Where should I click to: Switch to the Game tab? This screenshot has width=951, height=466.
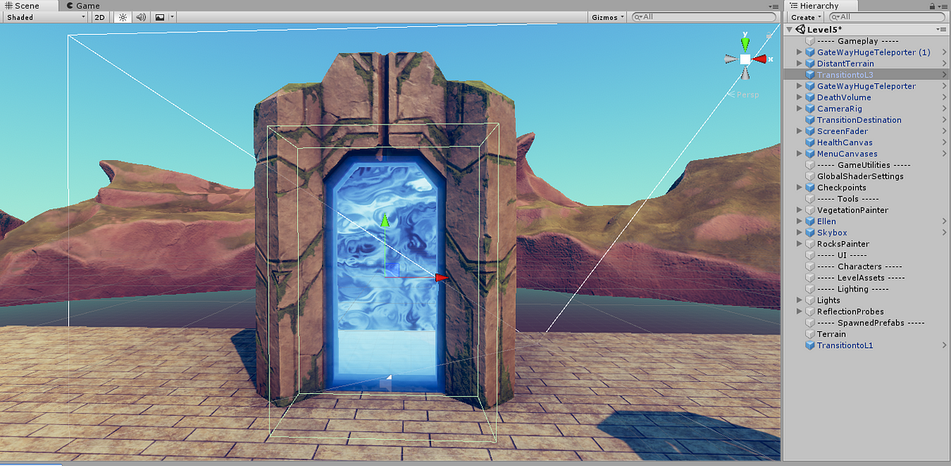pos(83,6)
